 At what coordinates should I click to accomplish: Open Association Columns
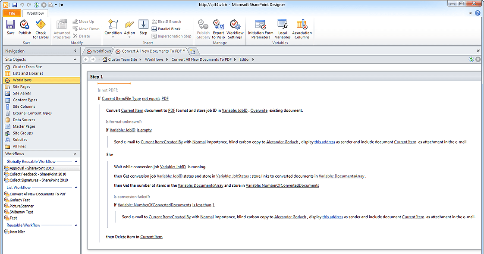[302, 29]
